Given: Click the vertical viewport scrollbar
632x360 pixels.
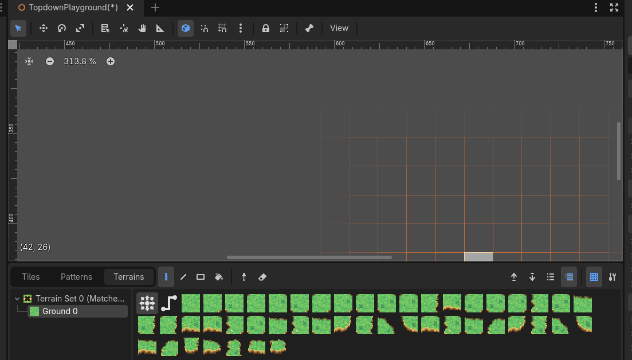Looking at the screenshot, I should [619, 151].
